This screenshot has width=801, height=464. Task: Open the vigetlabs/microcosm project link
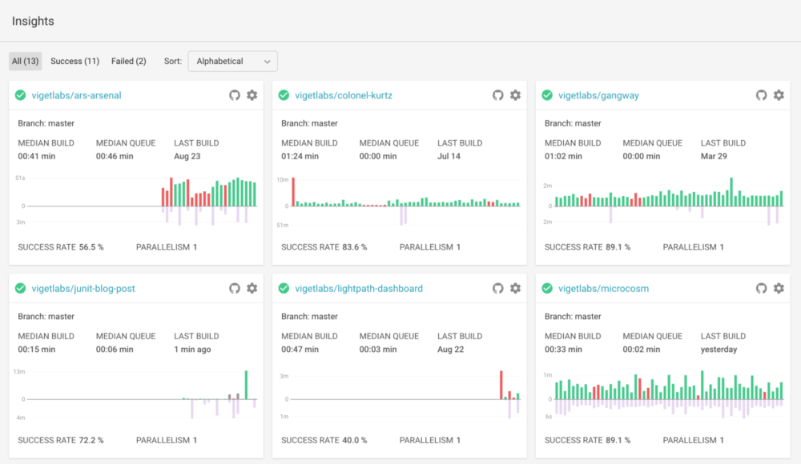pyautogui.click(x=604, y=289)
